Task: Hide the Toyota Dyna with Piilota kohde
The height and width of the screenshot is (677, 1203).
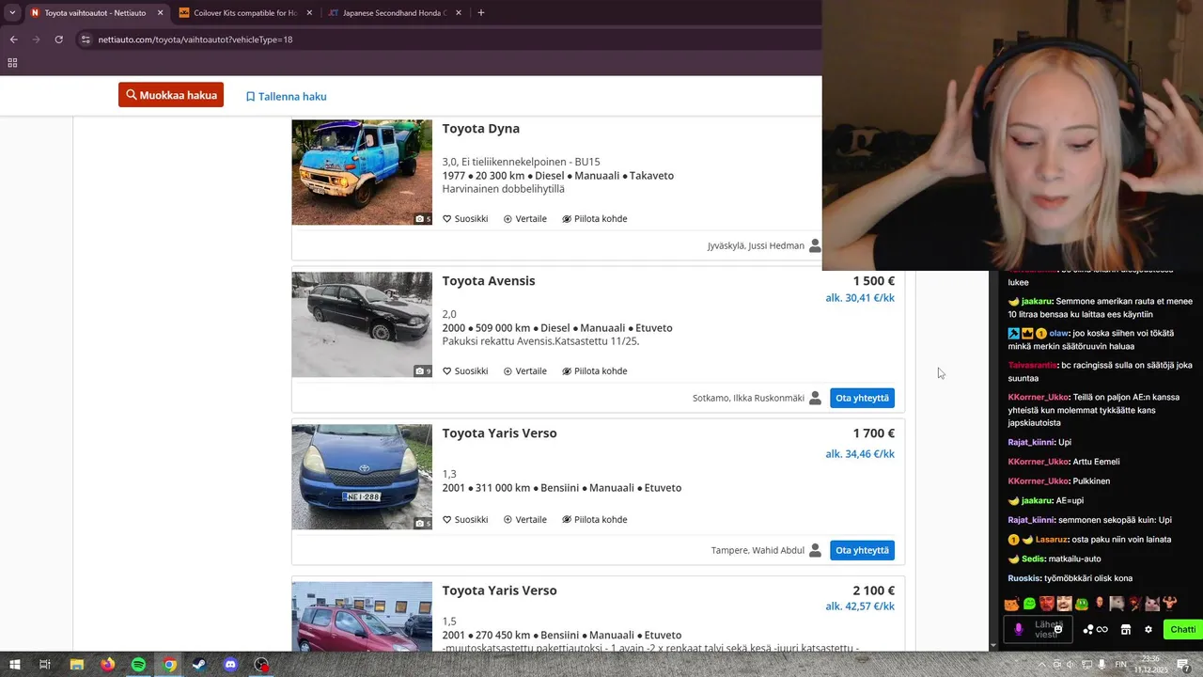Action: (x=595, y=219)
